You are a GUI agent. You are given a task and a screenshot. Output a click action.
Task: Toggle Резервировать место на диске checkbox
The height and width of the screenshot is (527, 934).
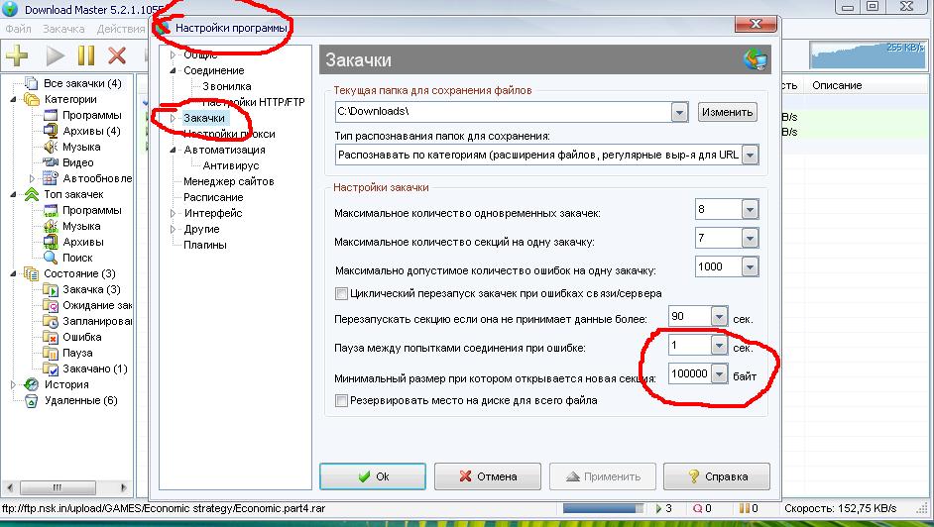pyautogui.click(x=342, y=401)
